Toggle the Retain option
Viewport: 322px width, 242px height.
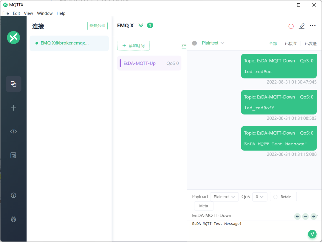coord(283,197)
